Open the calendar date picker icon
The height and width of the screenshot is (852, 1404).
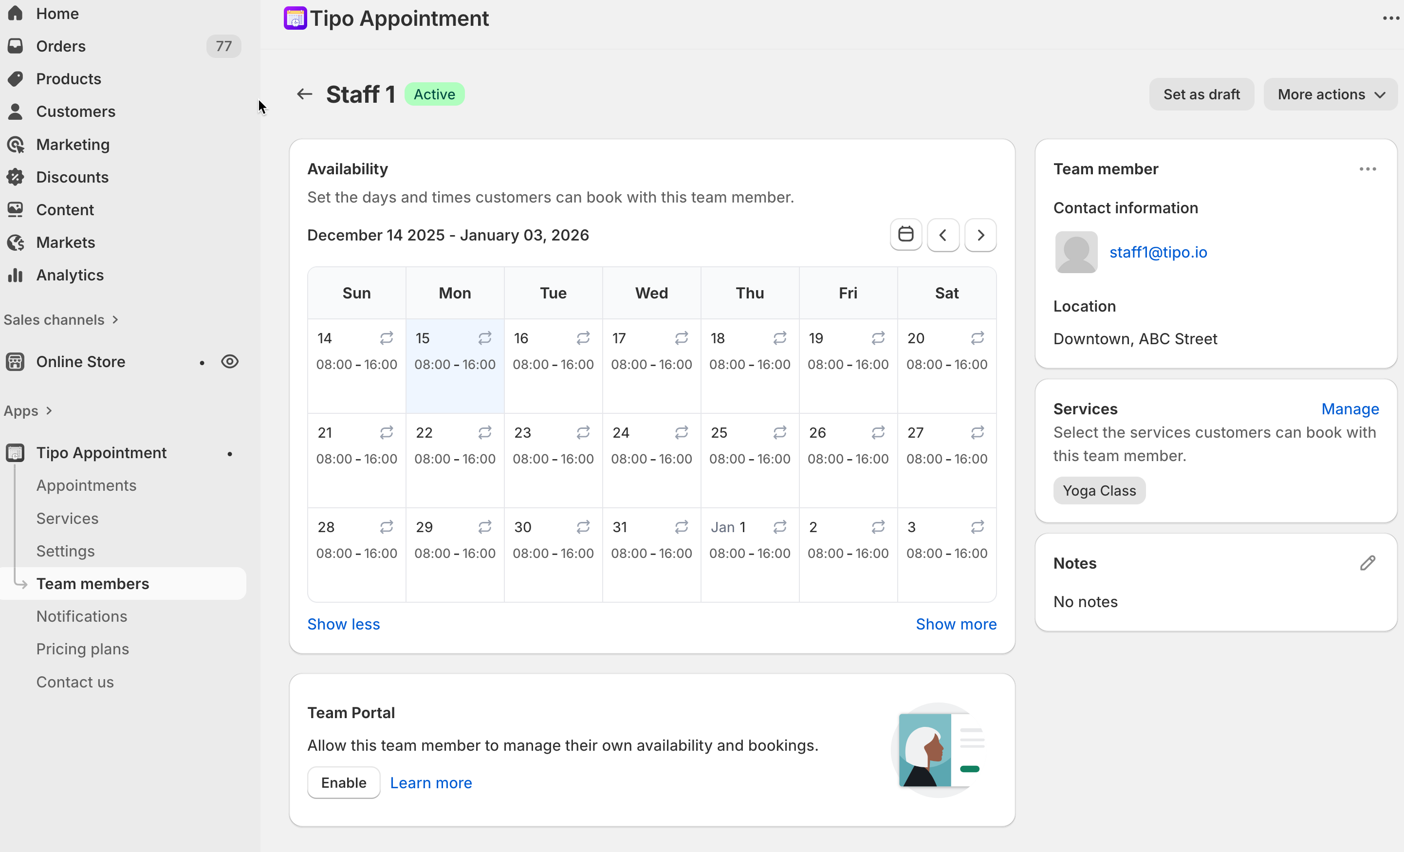pos(905,234)
